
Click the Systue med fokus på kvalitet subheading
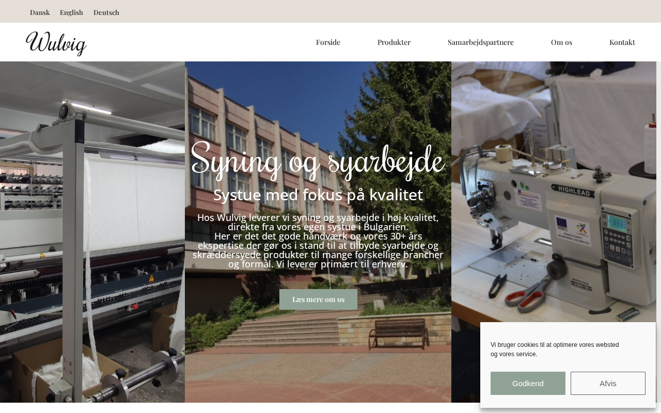[318, 195]
